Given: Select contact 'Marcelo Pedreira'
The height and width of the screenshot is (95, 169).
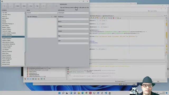Looking at the screenshot, I should tap(13, 51).
